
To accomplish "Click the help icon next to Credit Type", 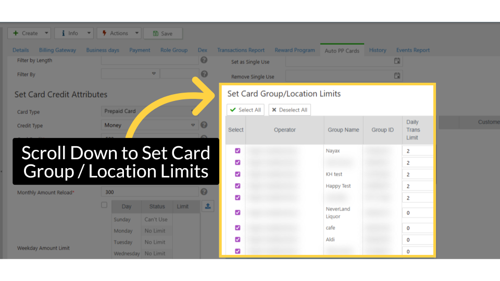I will pos(204,125).
